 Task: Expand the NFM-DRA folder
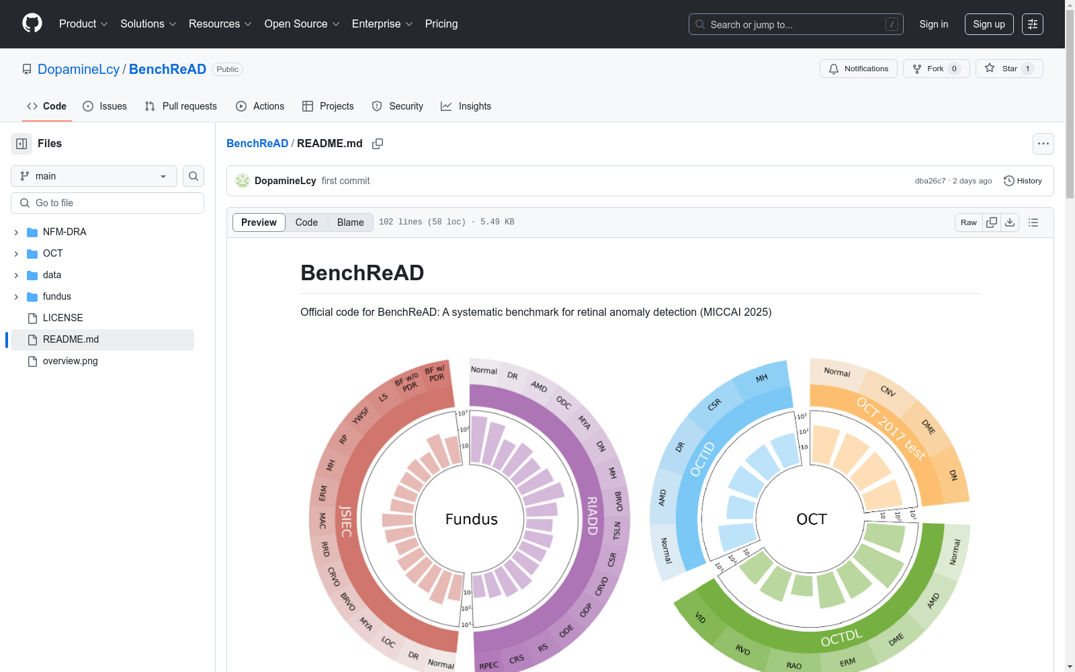16,232
